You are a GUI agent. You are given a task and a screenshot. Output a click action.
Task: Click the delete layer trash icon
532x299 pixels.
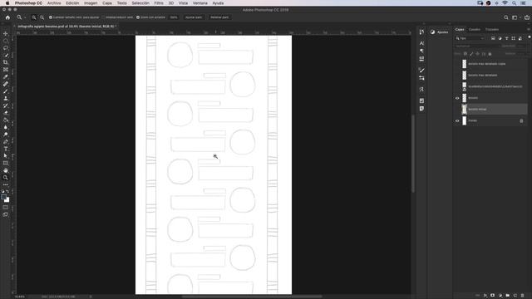tap(523, 296)
